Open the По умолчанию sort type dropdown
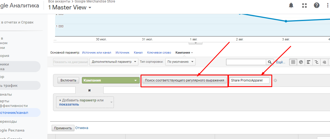Viewport: 330px width, 139px height. (180, 62)
